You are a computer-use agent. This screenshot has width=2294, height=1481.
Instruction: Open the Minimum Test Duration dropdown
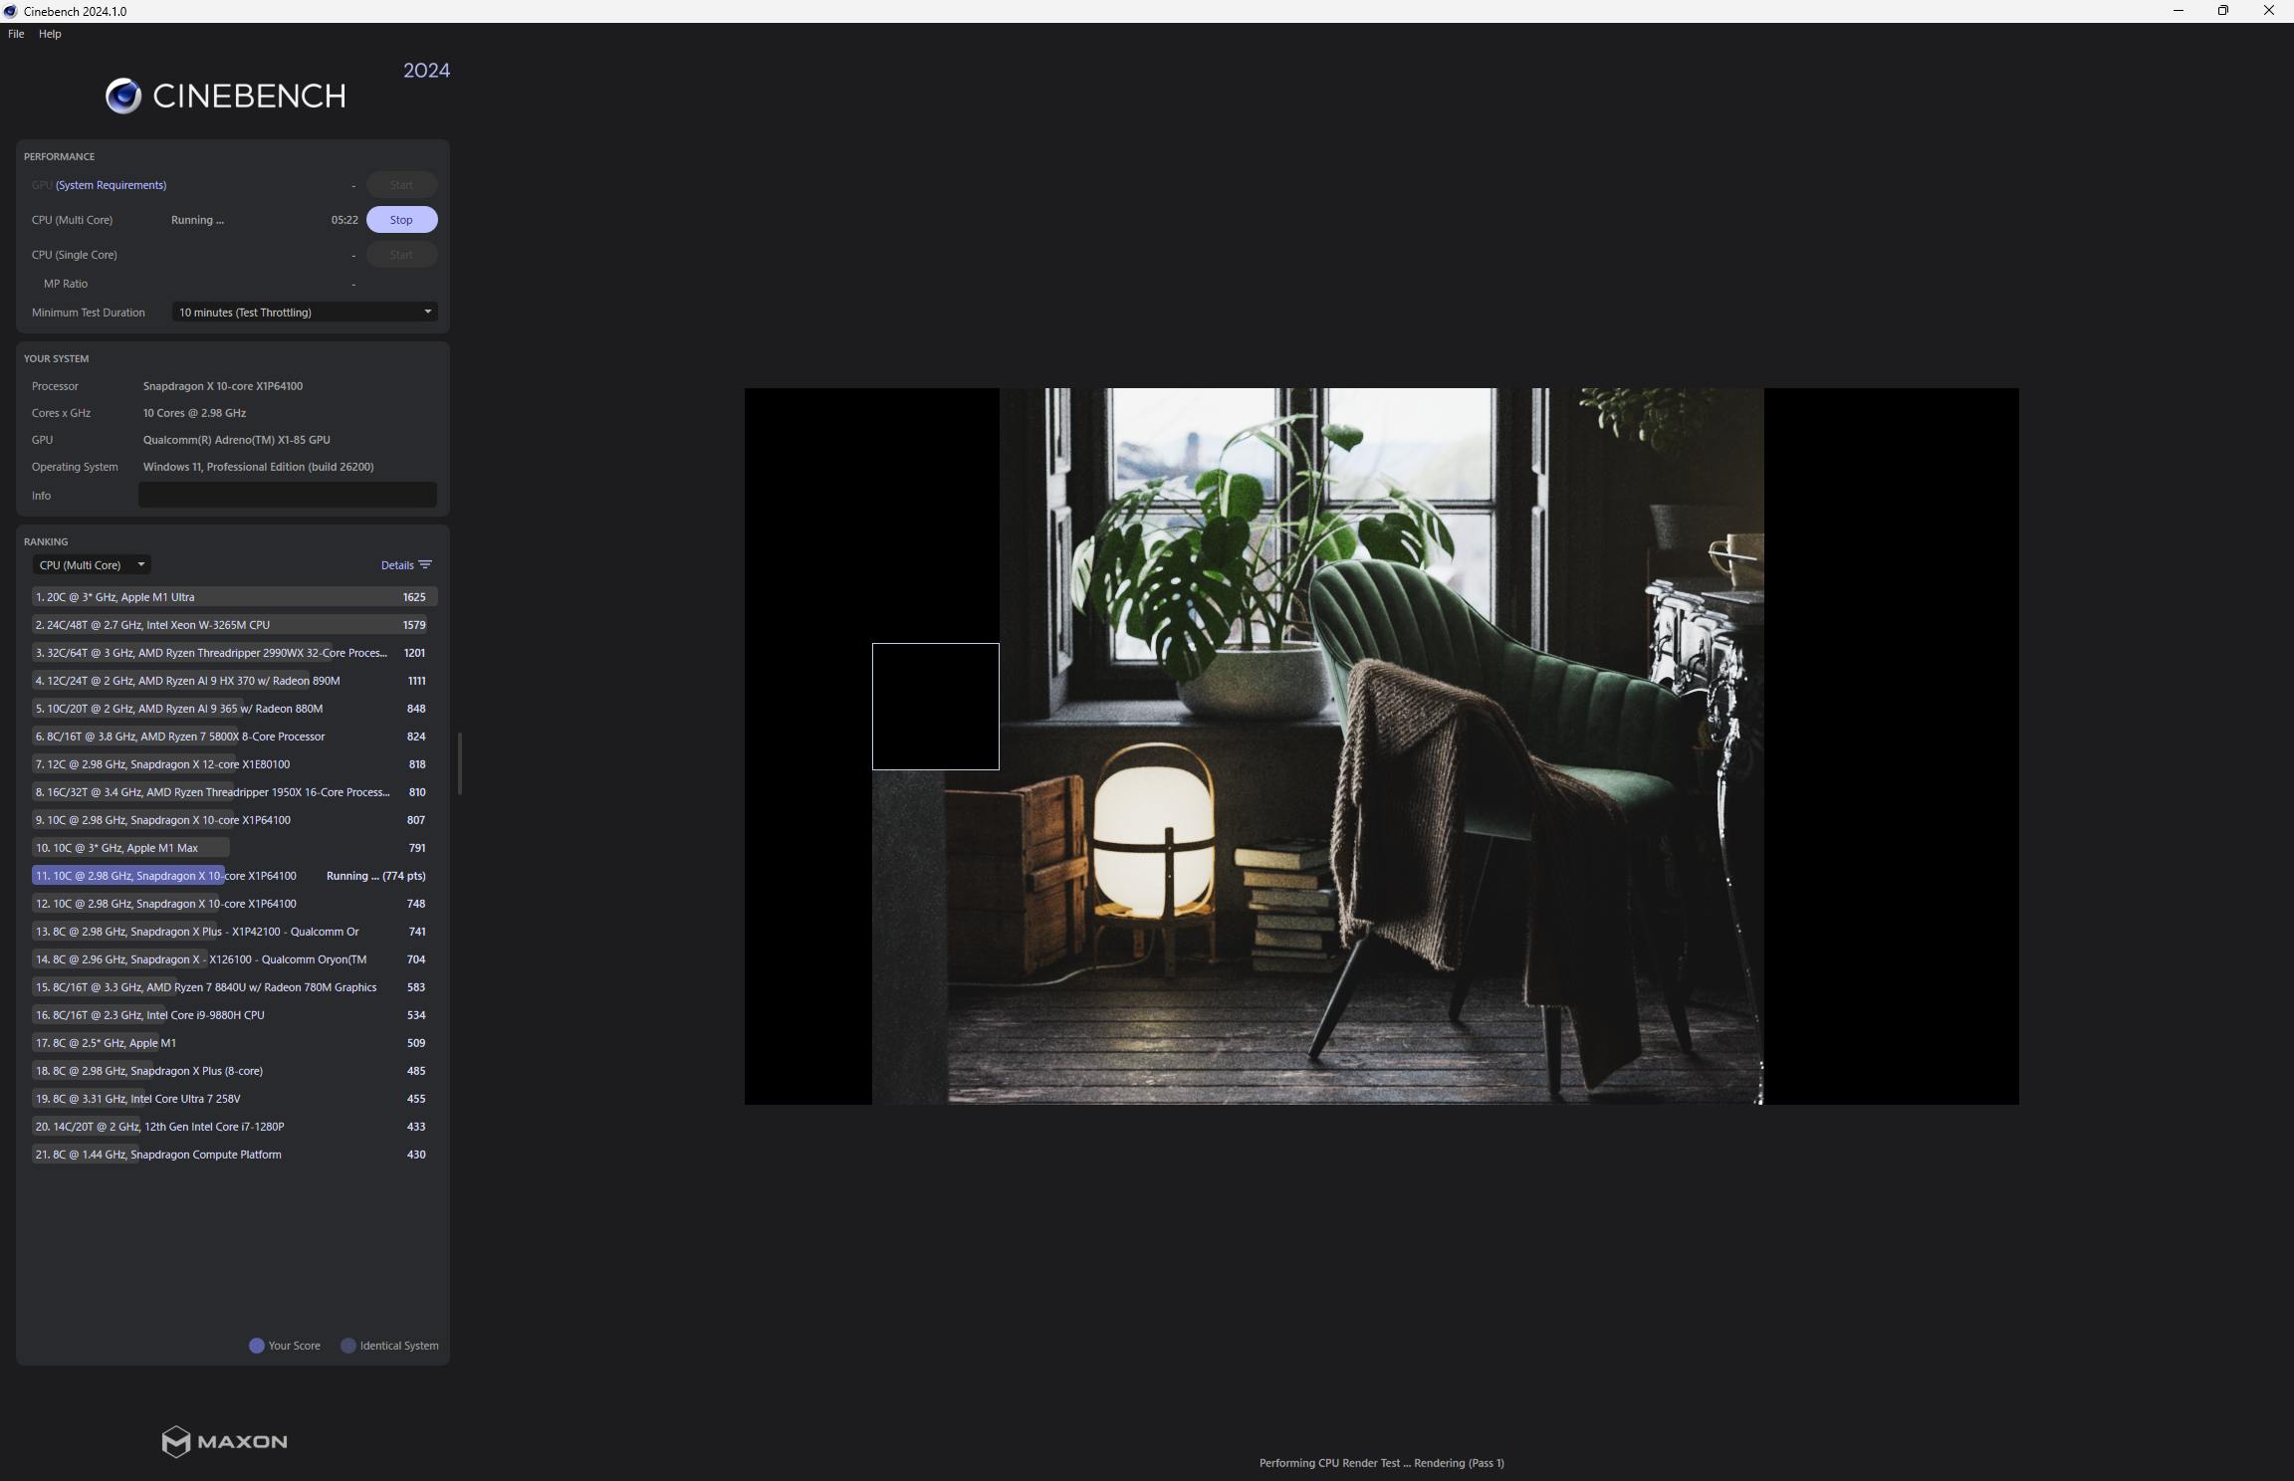point(304,312)
